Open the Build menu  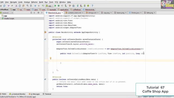(41, 2)
